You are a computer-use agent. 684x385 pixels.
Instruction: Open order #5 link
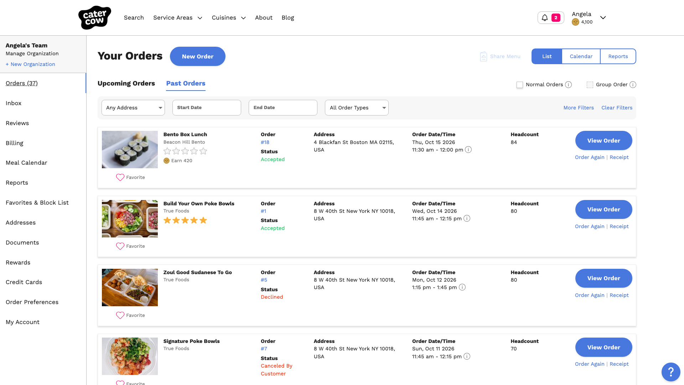[x=264, y=280]
